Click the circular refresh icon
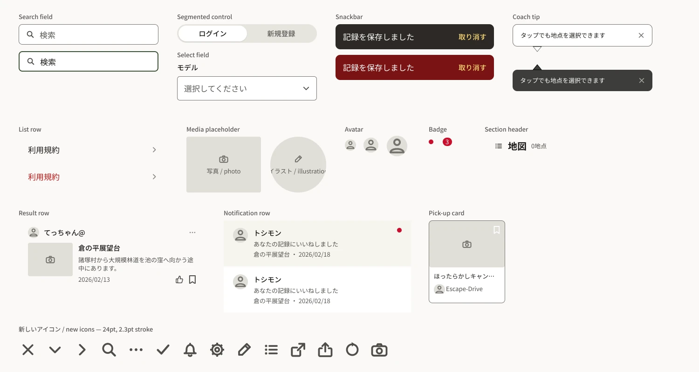The image size is (699, 372). 352,350
